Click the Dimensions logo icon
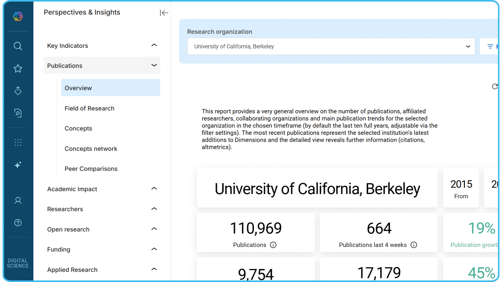 point(18,16)
